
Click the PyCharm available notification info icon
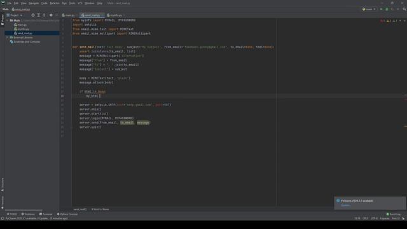tap(338, 201)
